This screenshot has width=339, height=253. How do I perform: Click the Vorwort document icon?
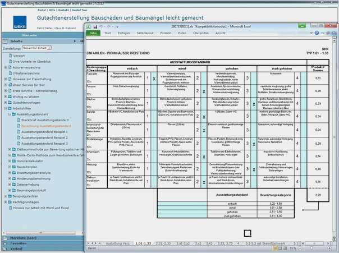(x=11, y=56)
